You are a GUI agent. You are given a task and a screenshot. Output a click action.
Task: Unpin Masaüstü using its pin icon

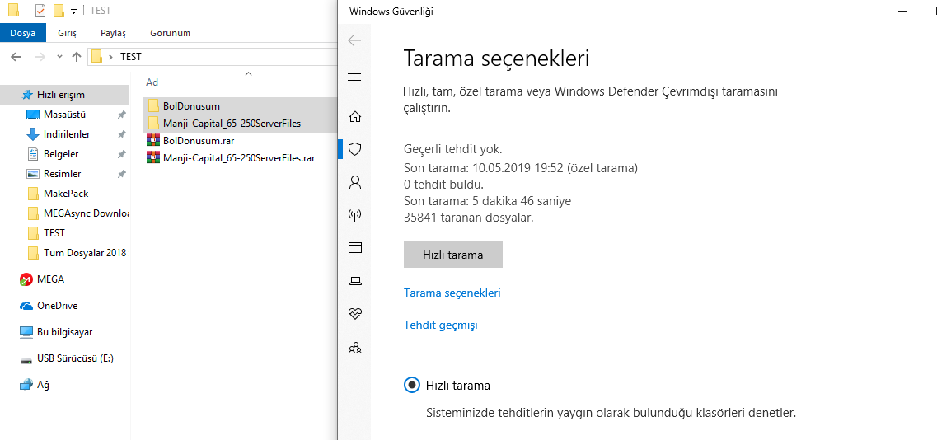tap(121, 115)
